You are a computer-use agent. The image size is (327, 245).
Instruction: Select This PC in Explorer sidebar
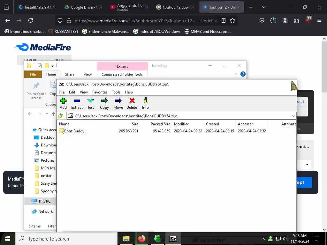41,201
